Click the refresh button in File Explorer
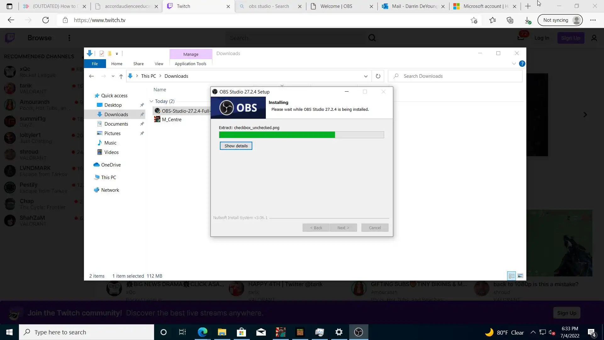 click(378, 76)
